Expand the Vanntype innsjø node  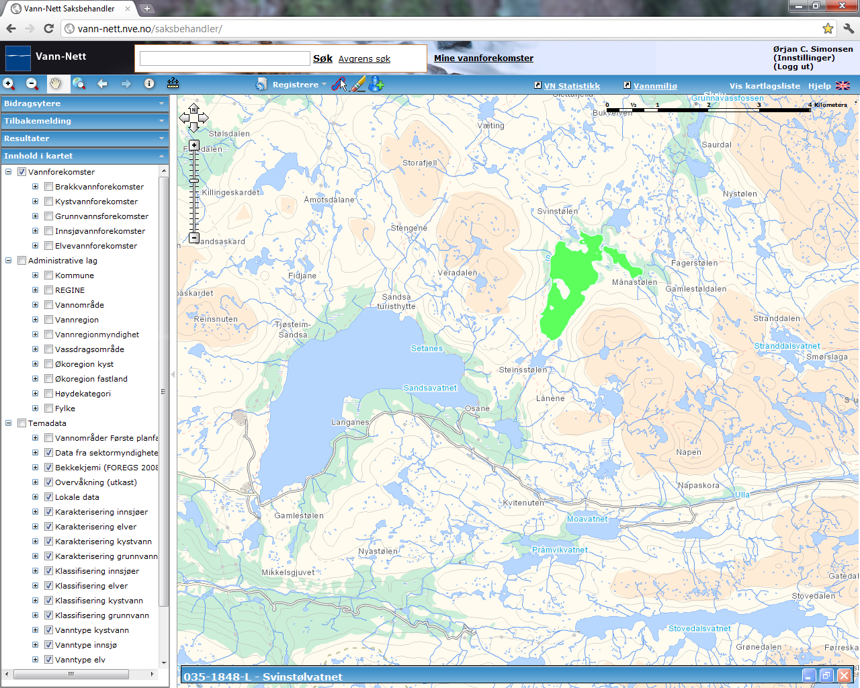[35, 645]
